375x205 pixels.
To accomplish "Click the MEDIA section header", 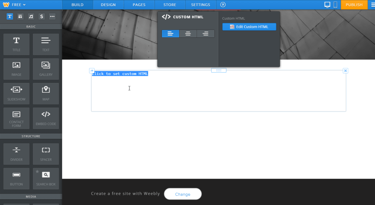I will (x=31, y=196).
